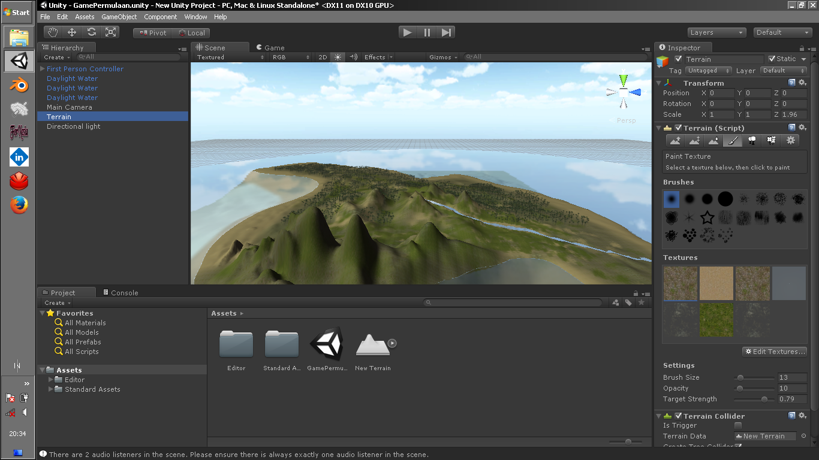Switch to the Game tab

click(x=270, y=47)
